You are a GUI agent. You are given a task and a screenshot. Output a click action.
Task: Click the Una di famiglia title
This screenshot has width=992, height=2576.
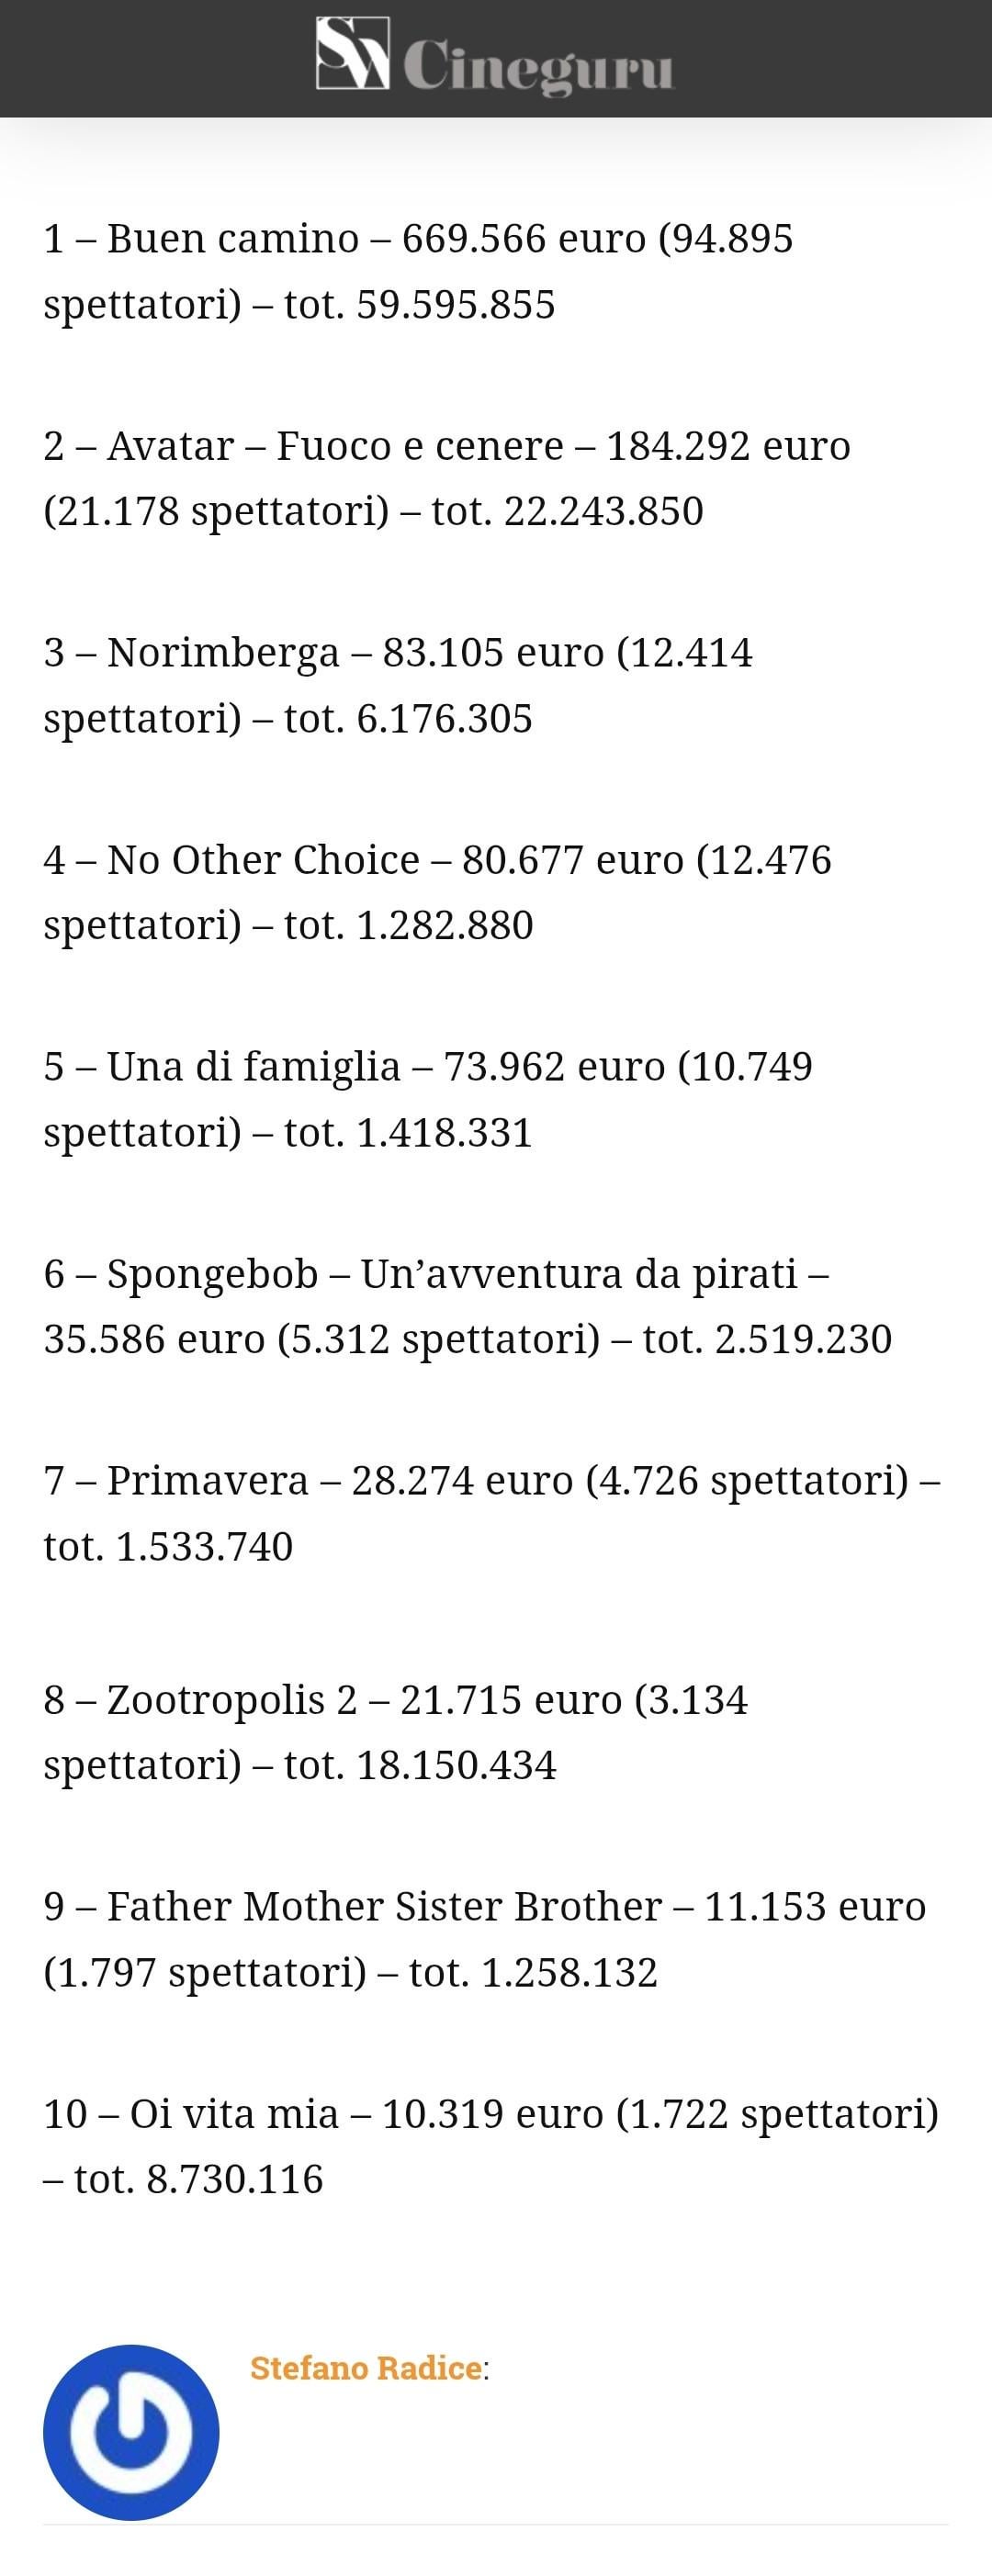coord(254,1066)
